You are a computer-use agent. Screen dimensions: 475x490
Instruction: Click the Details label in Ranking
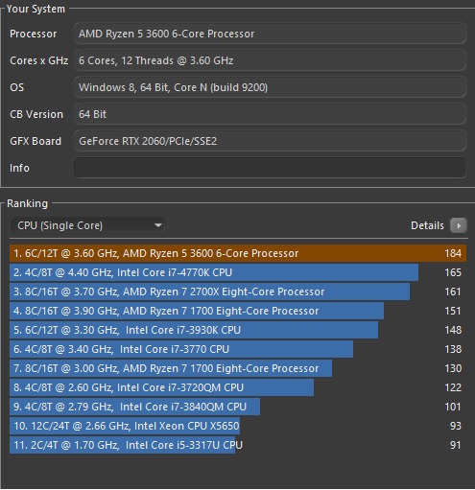(x=427, y=225)
